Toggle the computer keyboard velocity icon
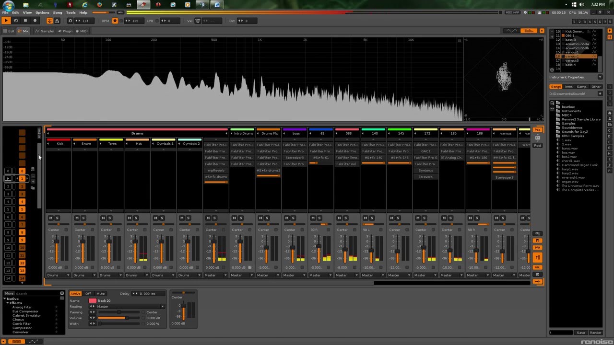This screenshot has width=614, height=345. pos(198,21)
